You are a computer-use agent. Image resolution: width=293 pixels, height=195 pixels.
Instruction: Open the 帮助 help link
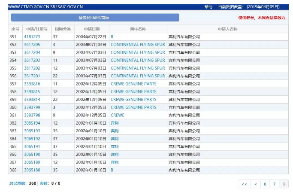[x=208, y=7]
